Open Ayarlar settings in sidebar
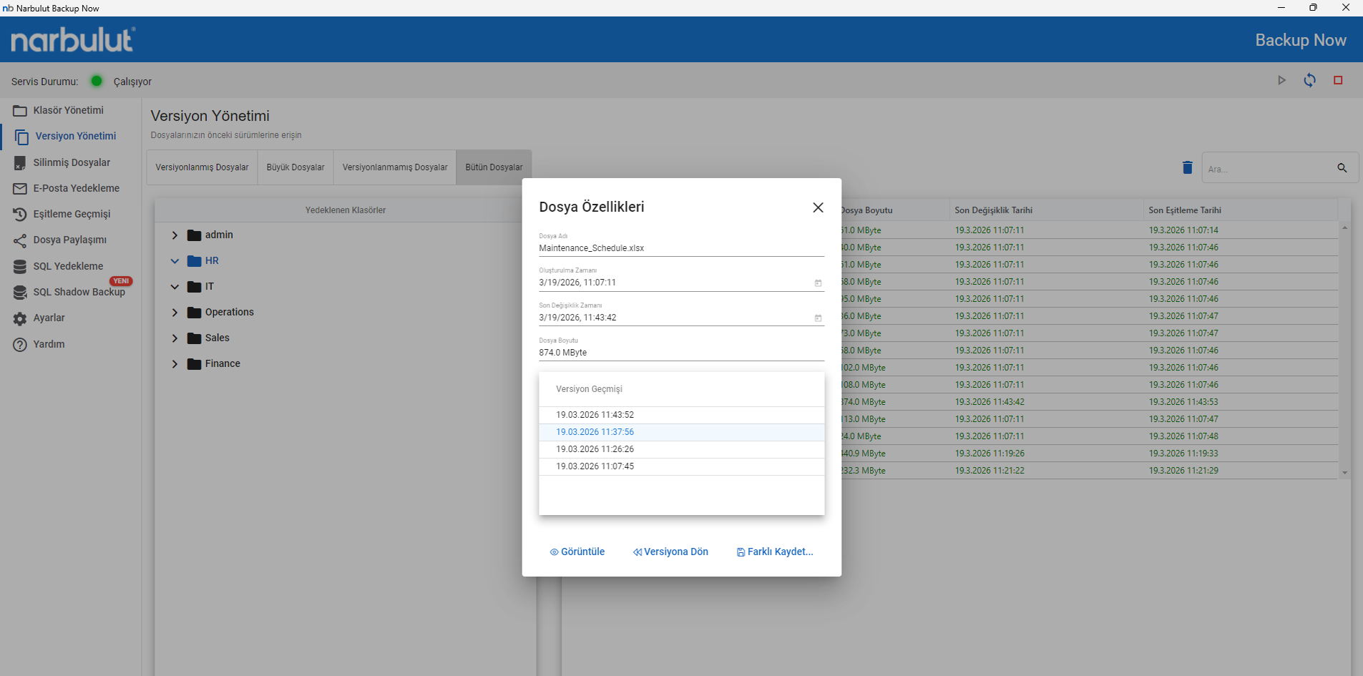Viewport: 1363px width, 676px height. [x=49, y=318]
